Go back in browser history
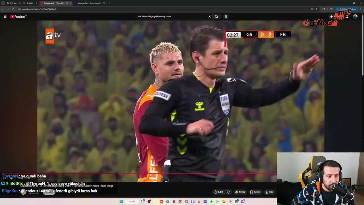This screenshot has height=205, width=364. pyautogui.click(x=3, y=9)
